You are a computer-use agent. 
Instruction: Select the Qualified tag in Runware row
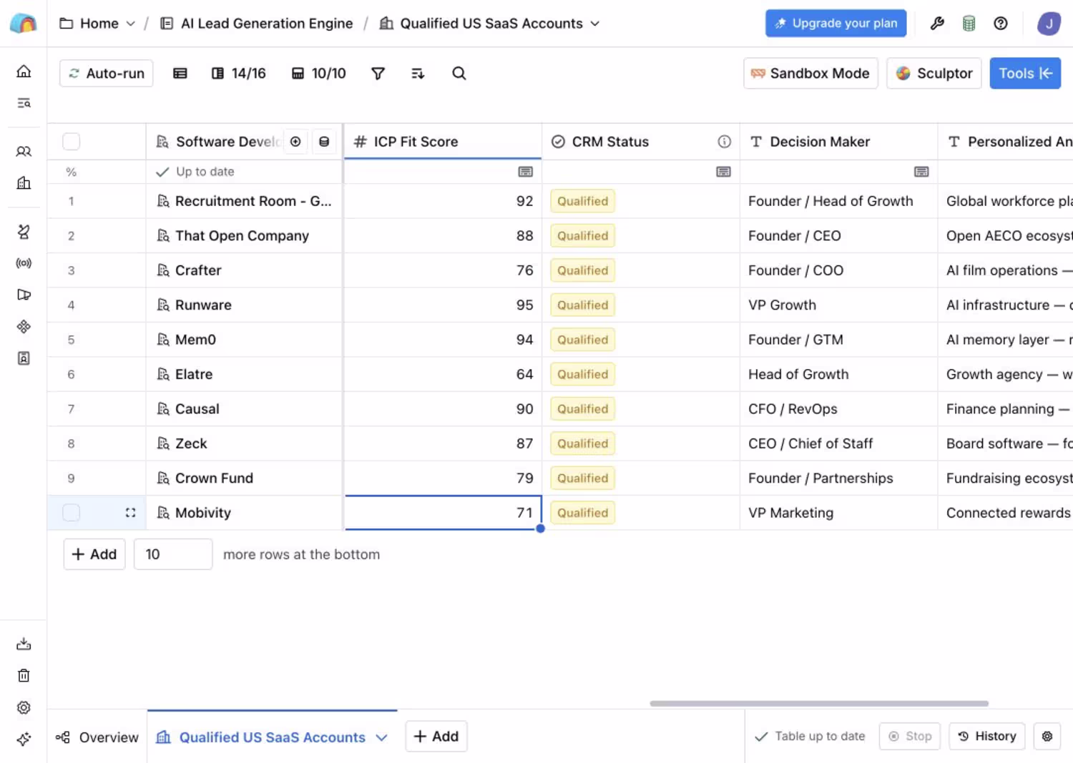[582, 305]
